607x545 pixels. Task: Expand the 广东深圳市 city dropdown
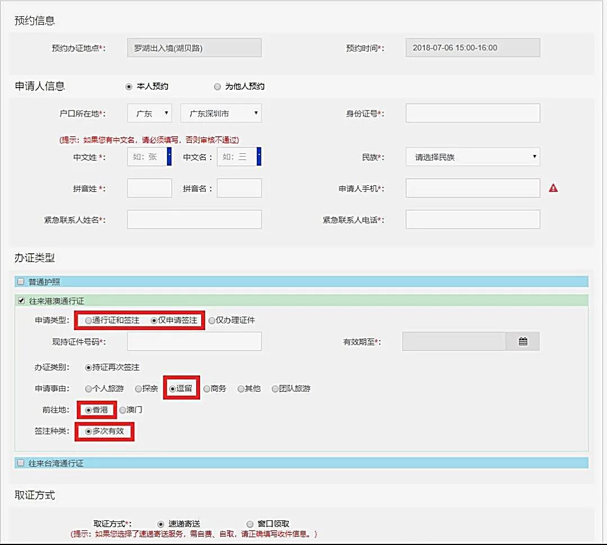pyautogui.click(x=221, y=113)
